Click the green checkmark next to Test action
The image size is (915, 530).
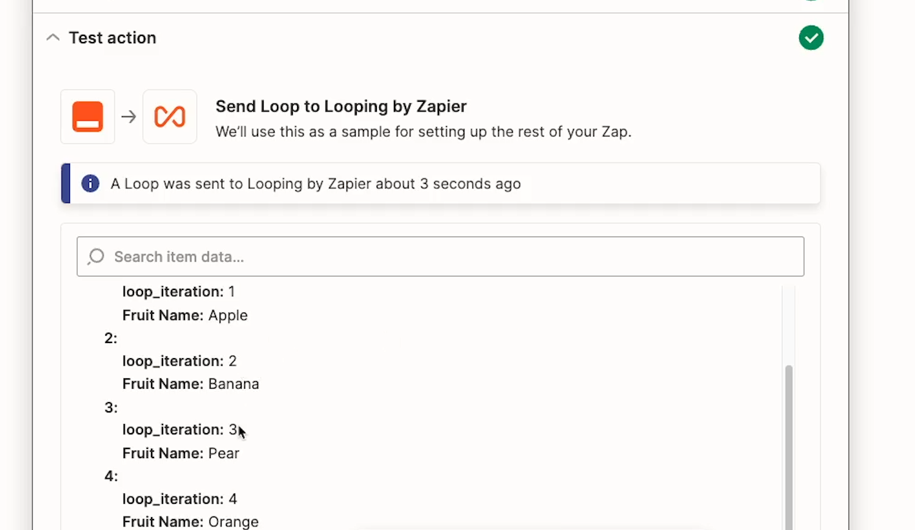811,37
